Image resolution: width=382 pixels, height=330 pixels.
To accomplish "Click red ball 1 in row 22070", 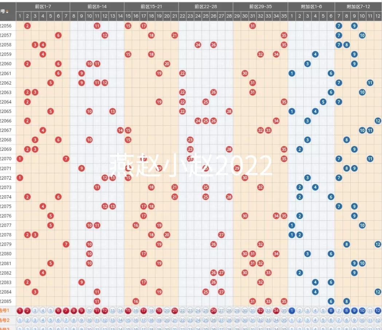I will pos(20,159).
